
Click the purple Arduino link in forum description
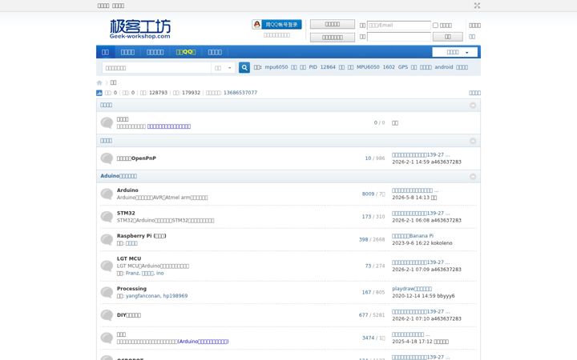tap(203, 342)
